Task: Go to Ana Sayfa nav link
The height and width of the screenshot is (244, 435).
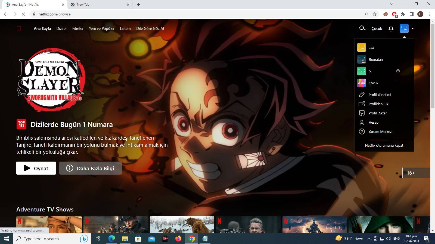Action: click(x=42, y=28)
